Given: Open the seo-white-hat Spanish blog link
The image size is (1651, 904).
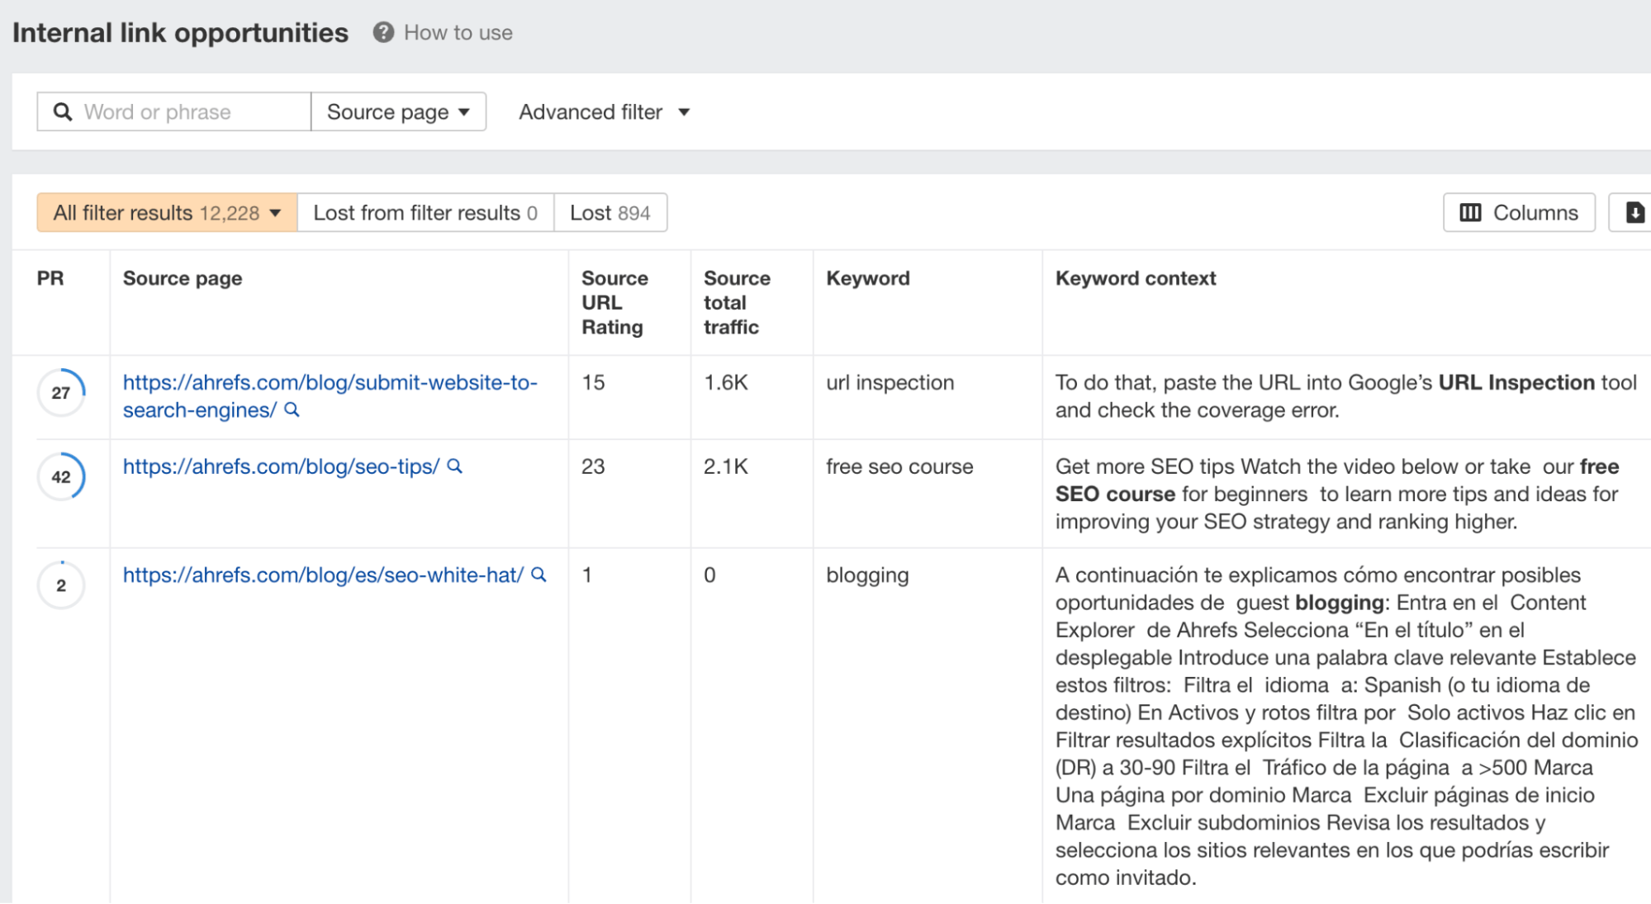Looking at the screenshot, I should click(x=322, y=575).
